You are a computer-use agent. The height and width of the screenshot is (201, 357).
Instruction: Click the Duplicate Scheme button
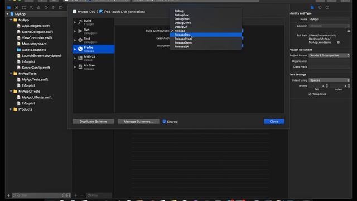tap(93, 122)
